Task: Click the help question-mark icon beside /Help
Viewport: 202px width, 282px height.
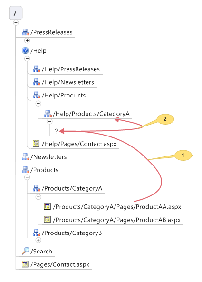Action: (x=25, y=50)
